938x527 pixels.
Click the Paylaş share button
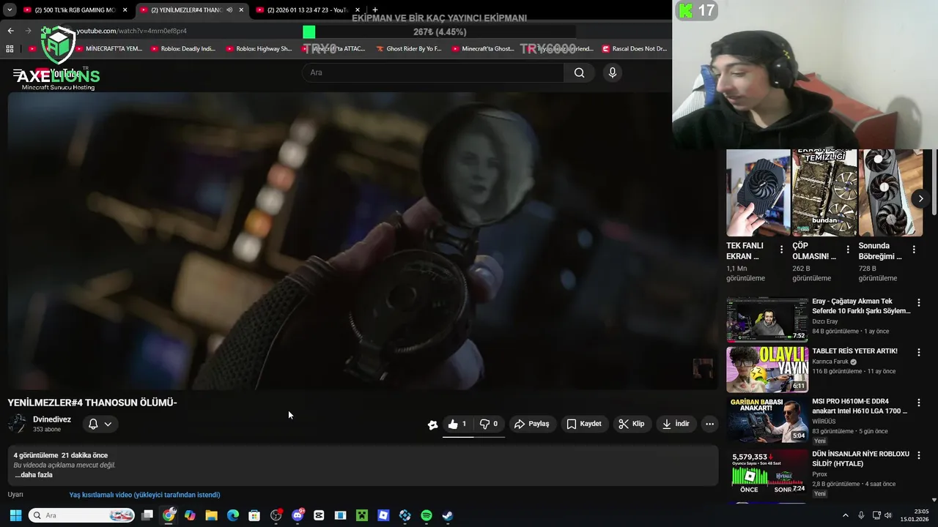tap(532, 424)
